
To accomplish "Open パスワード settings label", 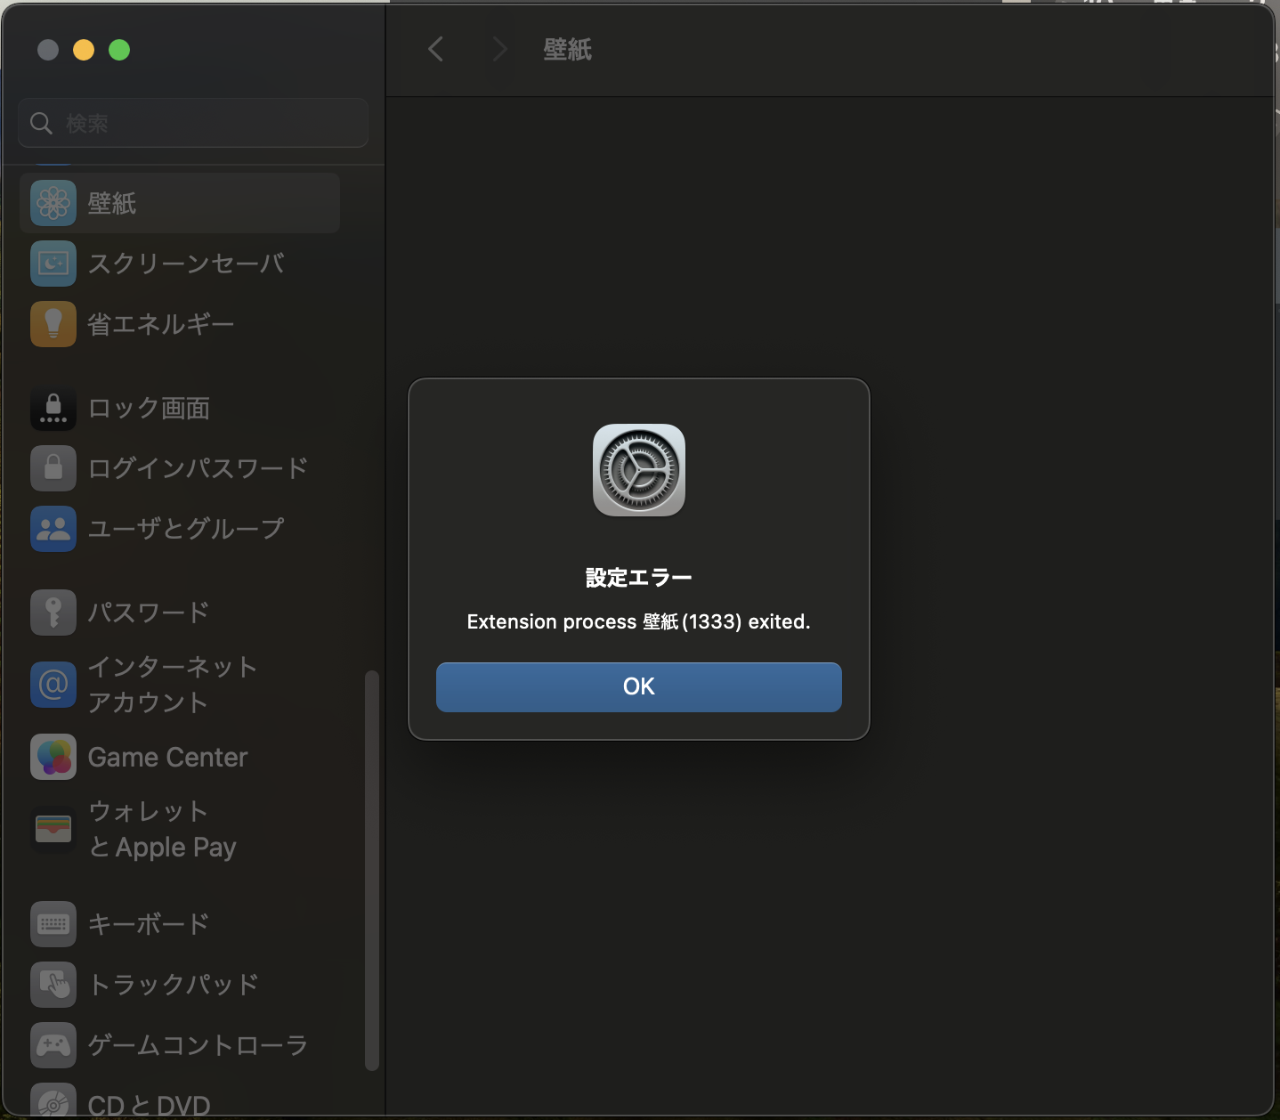I will coord(149,613).
